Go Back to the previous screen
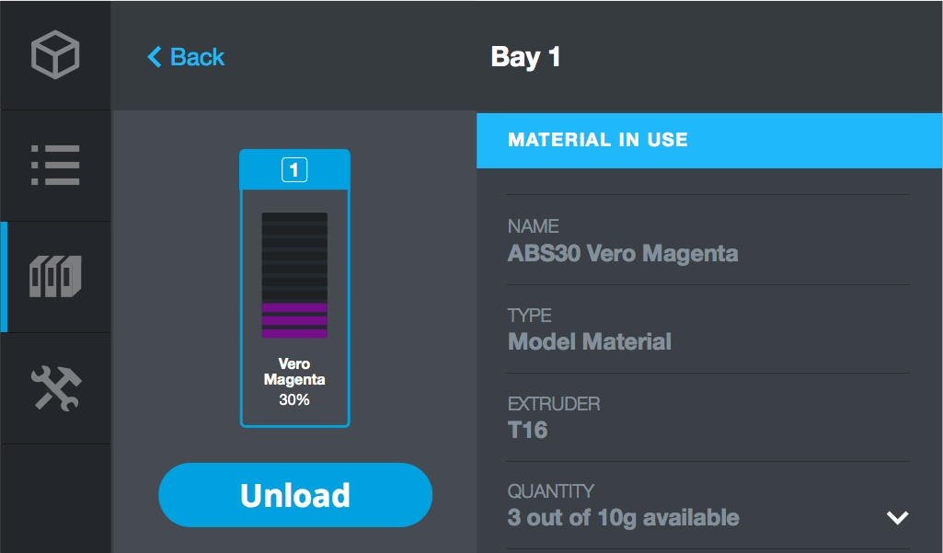Viewport: 943px width, 553px height. coord(186,57)
